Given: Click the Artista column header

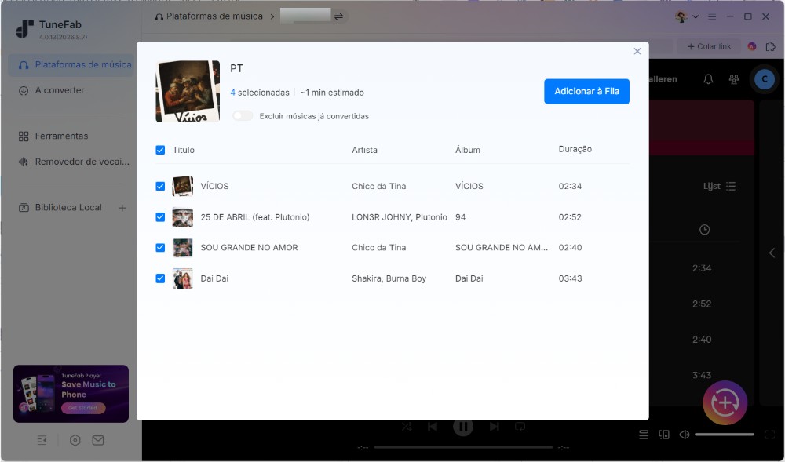Looking at the screenshot, I should 364,150.
